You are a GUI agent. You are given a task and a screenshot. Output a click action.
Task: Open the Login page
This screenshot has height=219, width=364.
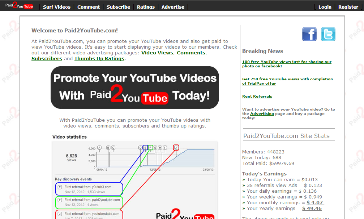[324, 6]
